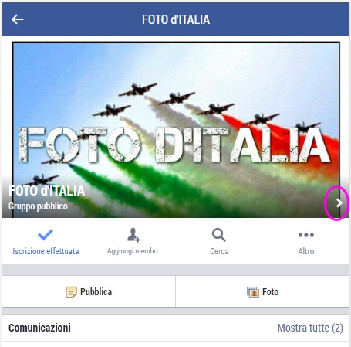Open the Altro options label
The image size is (351, 347).
pos(306,251)
